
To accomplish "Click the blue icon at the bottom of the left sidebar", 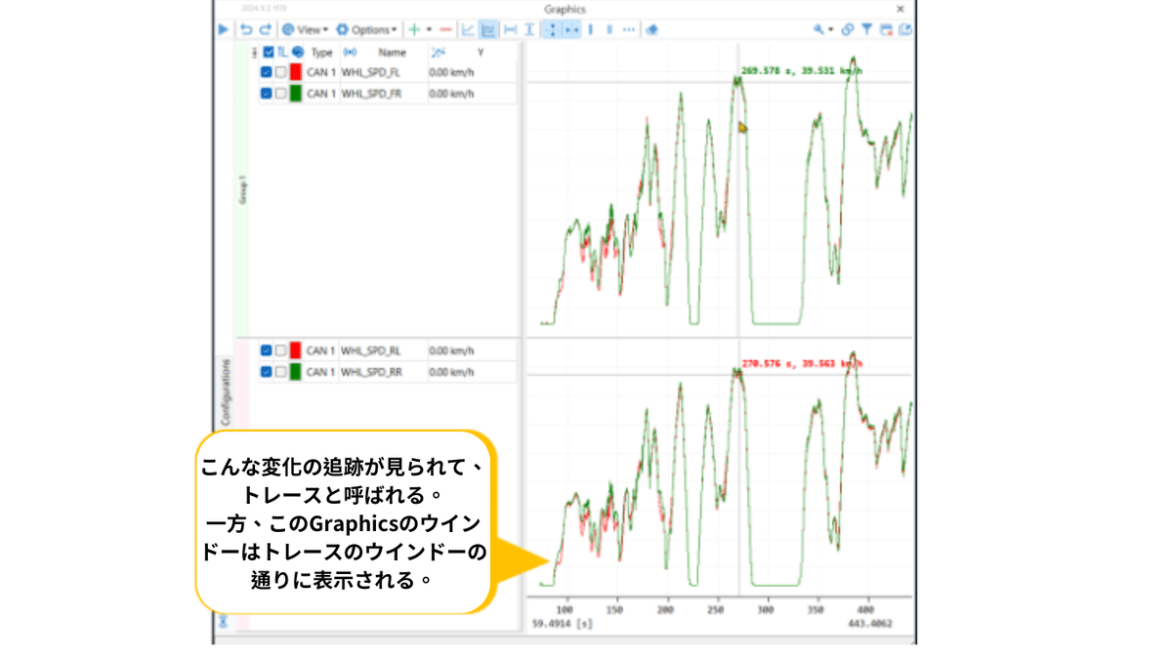I will pyautogui.click(x=224, y=621).
